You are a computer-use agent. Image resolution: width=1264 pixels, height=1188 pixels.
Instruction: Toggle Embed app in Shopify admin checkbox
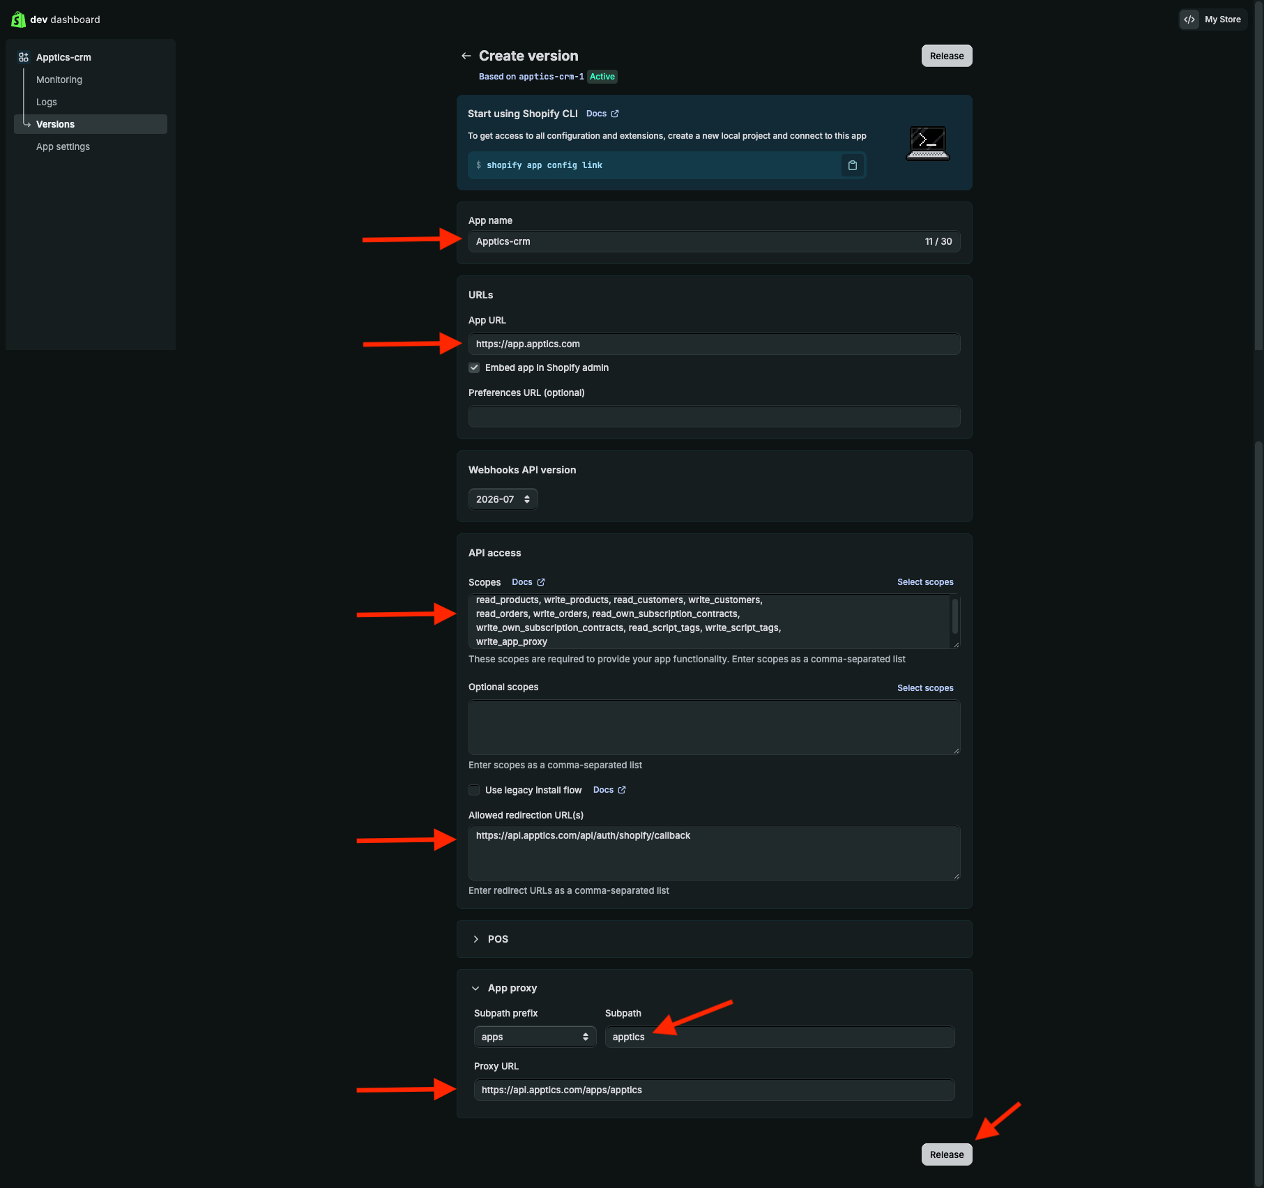tap(474, 367)
